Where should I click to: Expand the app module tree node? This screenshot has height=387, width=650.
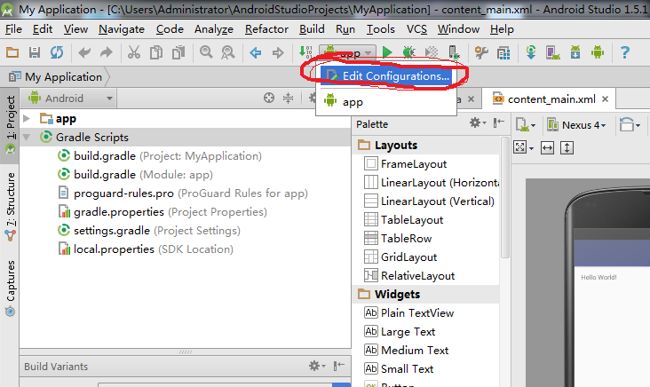(x=27, y=119)
